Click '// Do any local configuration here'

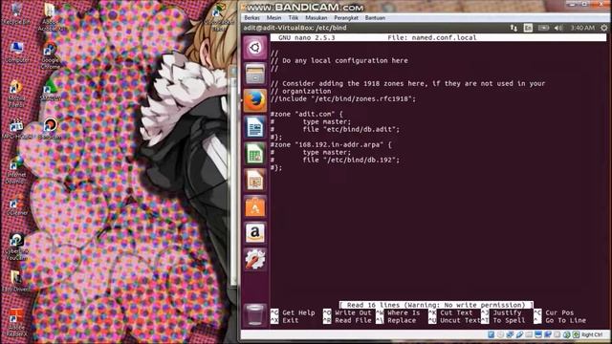pos(339,60)
